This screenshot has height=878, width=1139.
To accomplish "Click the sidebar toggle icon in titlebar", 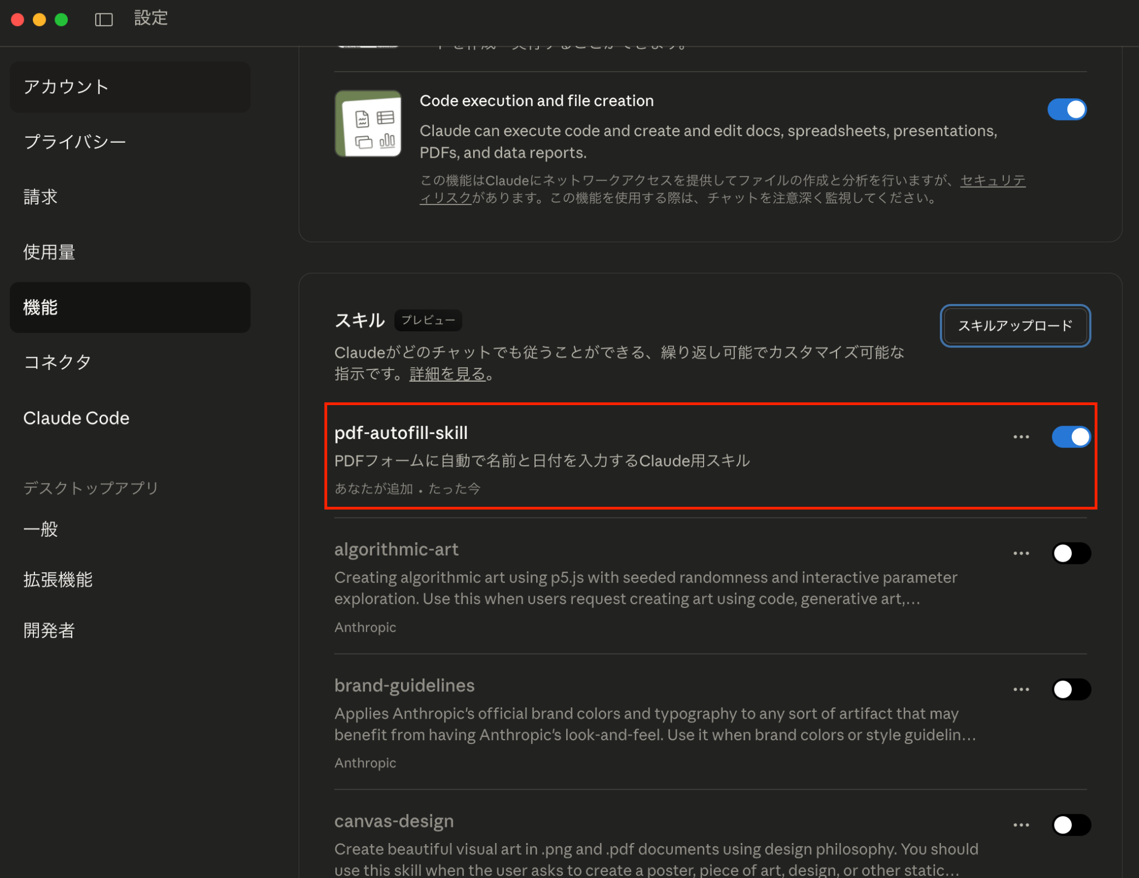I will (x=103, y=18).
